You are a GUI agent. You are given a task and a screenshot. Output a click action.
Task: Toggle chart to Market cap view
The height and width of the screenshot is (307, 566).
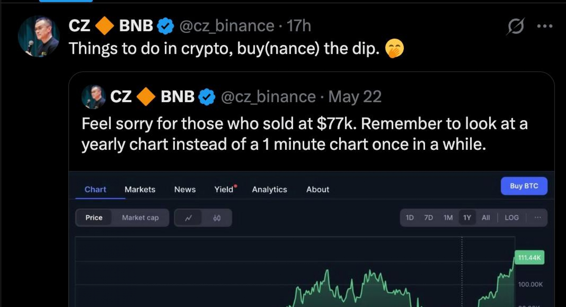tap(140, 218)
